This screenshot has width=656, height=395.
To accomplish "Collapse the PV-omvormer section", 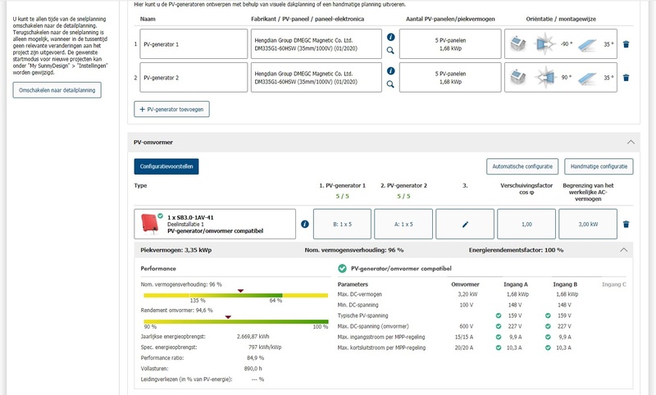I will [631, 142].
